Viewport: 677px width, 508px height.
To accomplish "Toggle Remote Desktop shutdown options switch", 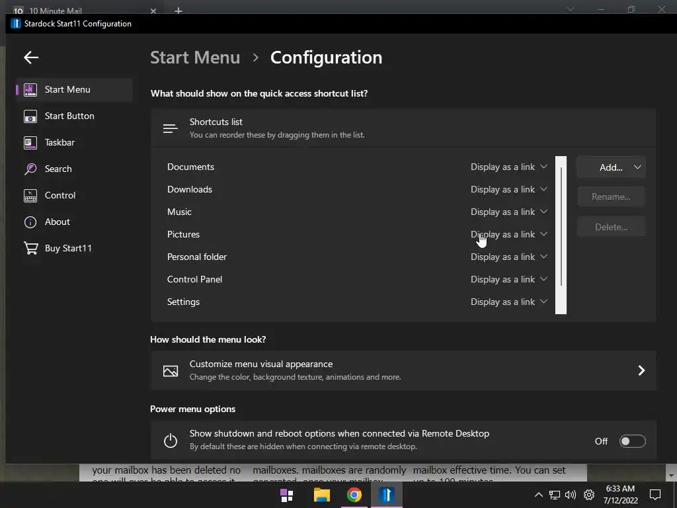I will click(632, 441).
